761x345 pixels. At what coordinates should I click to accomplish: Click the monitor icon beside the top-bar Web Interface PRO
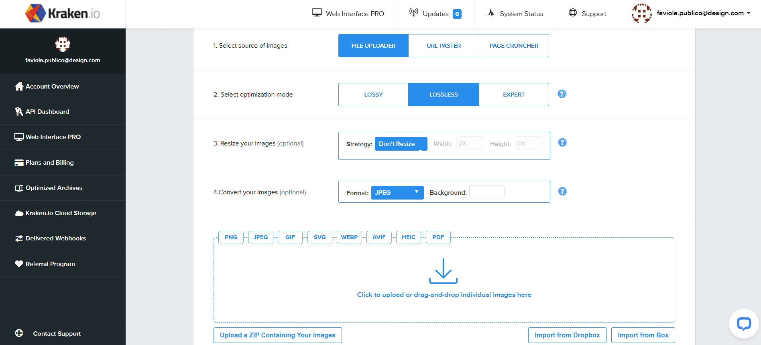tap(317, 13)
